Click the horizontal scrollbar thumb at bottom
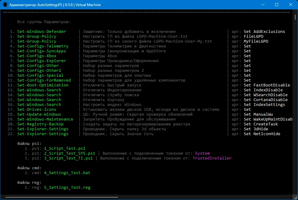Screen dimensions: 298x200 62,197
